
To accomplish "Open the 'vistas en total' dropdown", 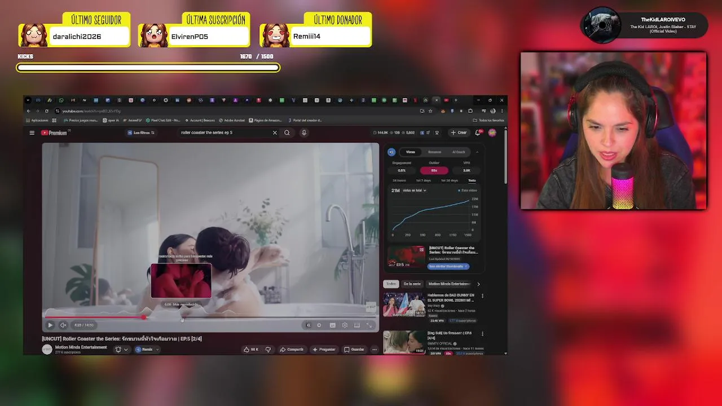I will (414, 191).
